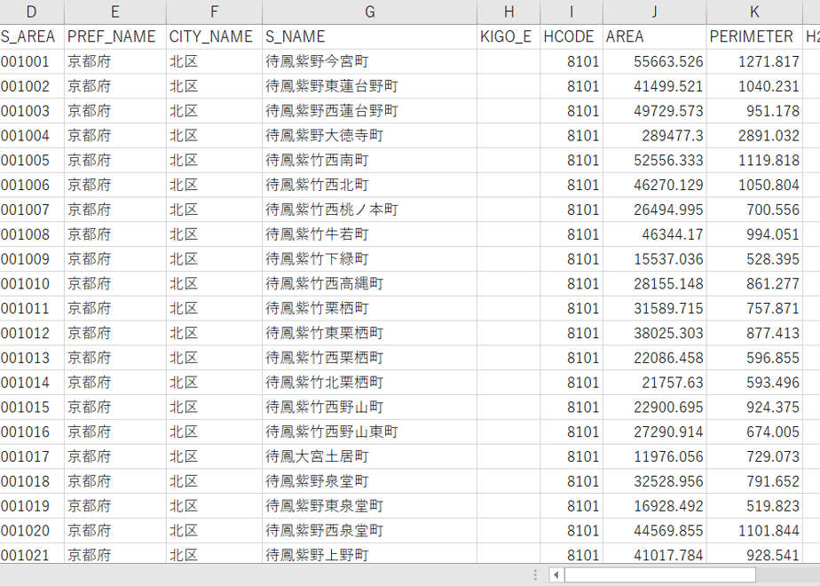Select cell 待鳳紫野西蓮台野町

point(370,111)
